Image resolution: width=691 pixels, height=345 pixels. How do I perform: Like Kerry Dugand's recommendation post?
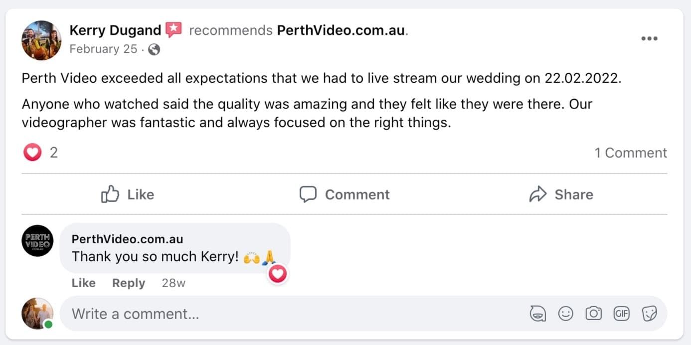(x=128, y=194)
